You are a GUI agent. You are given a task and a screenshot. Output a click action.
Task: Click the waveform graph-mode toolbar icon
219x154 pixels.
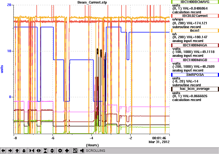click(75, 151)
